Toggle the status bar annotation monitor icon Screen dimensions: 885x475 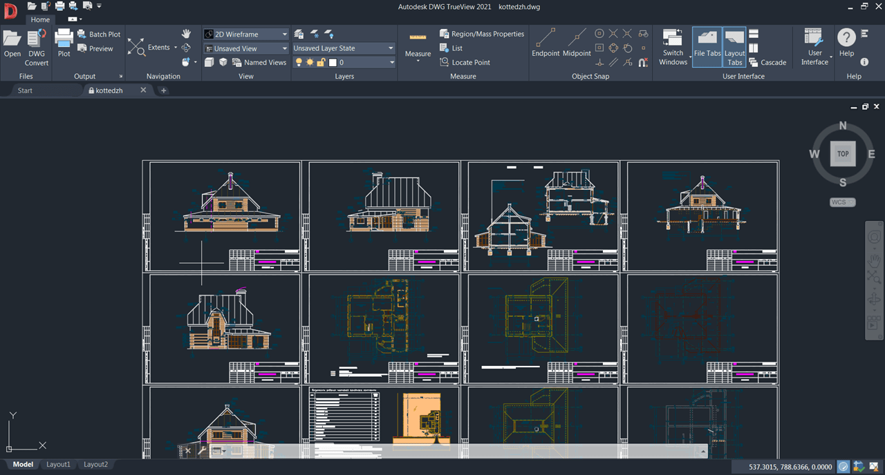844,467
